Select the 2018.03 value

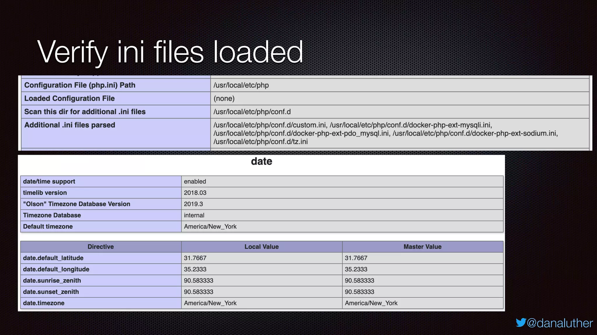(195, 193)
